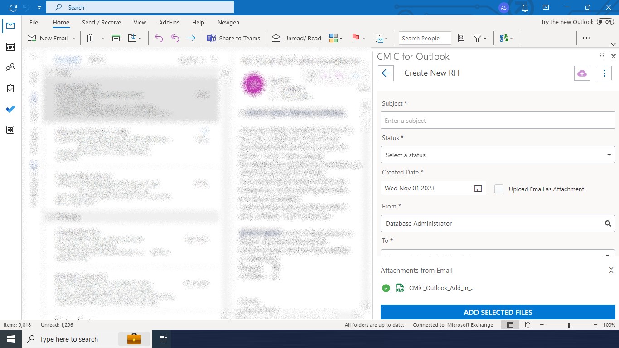Screen dimensions: 619x348
Task: Pin the CMiC for Outlook pane
Action: tap(602, 56)
